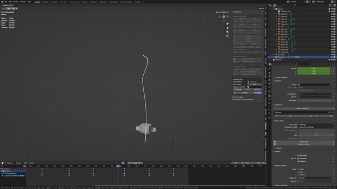Viewport: 337px width, 189px height.
Task: Open the Tool properties tab icon
Action: click(x=269, y=69)
